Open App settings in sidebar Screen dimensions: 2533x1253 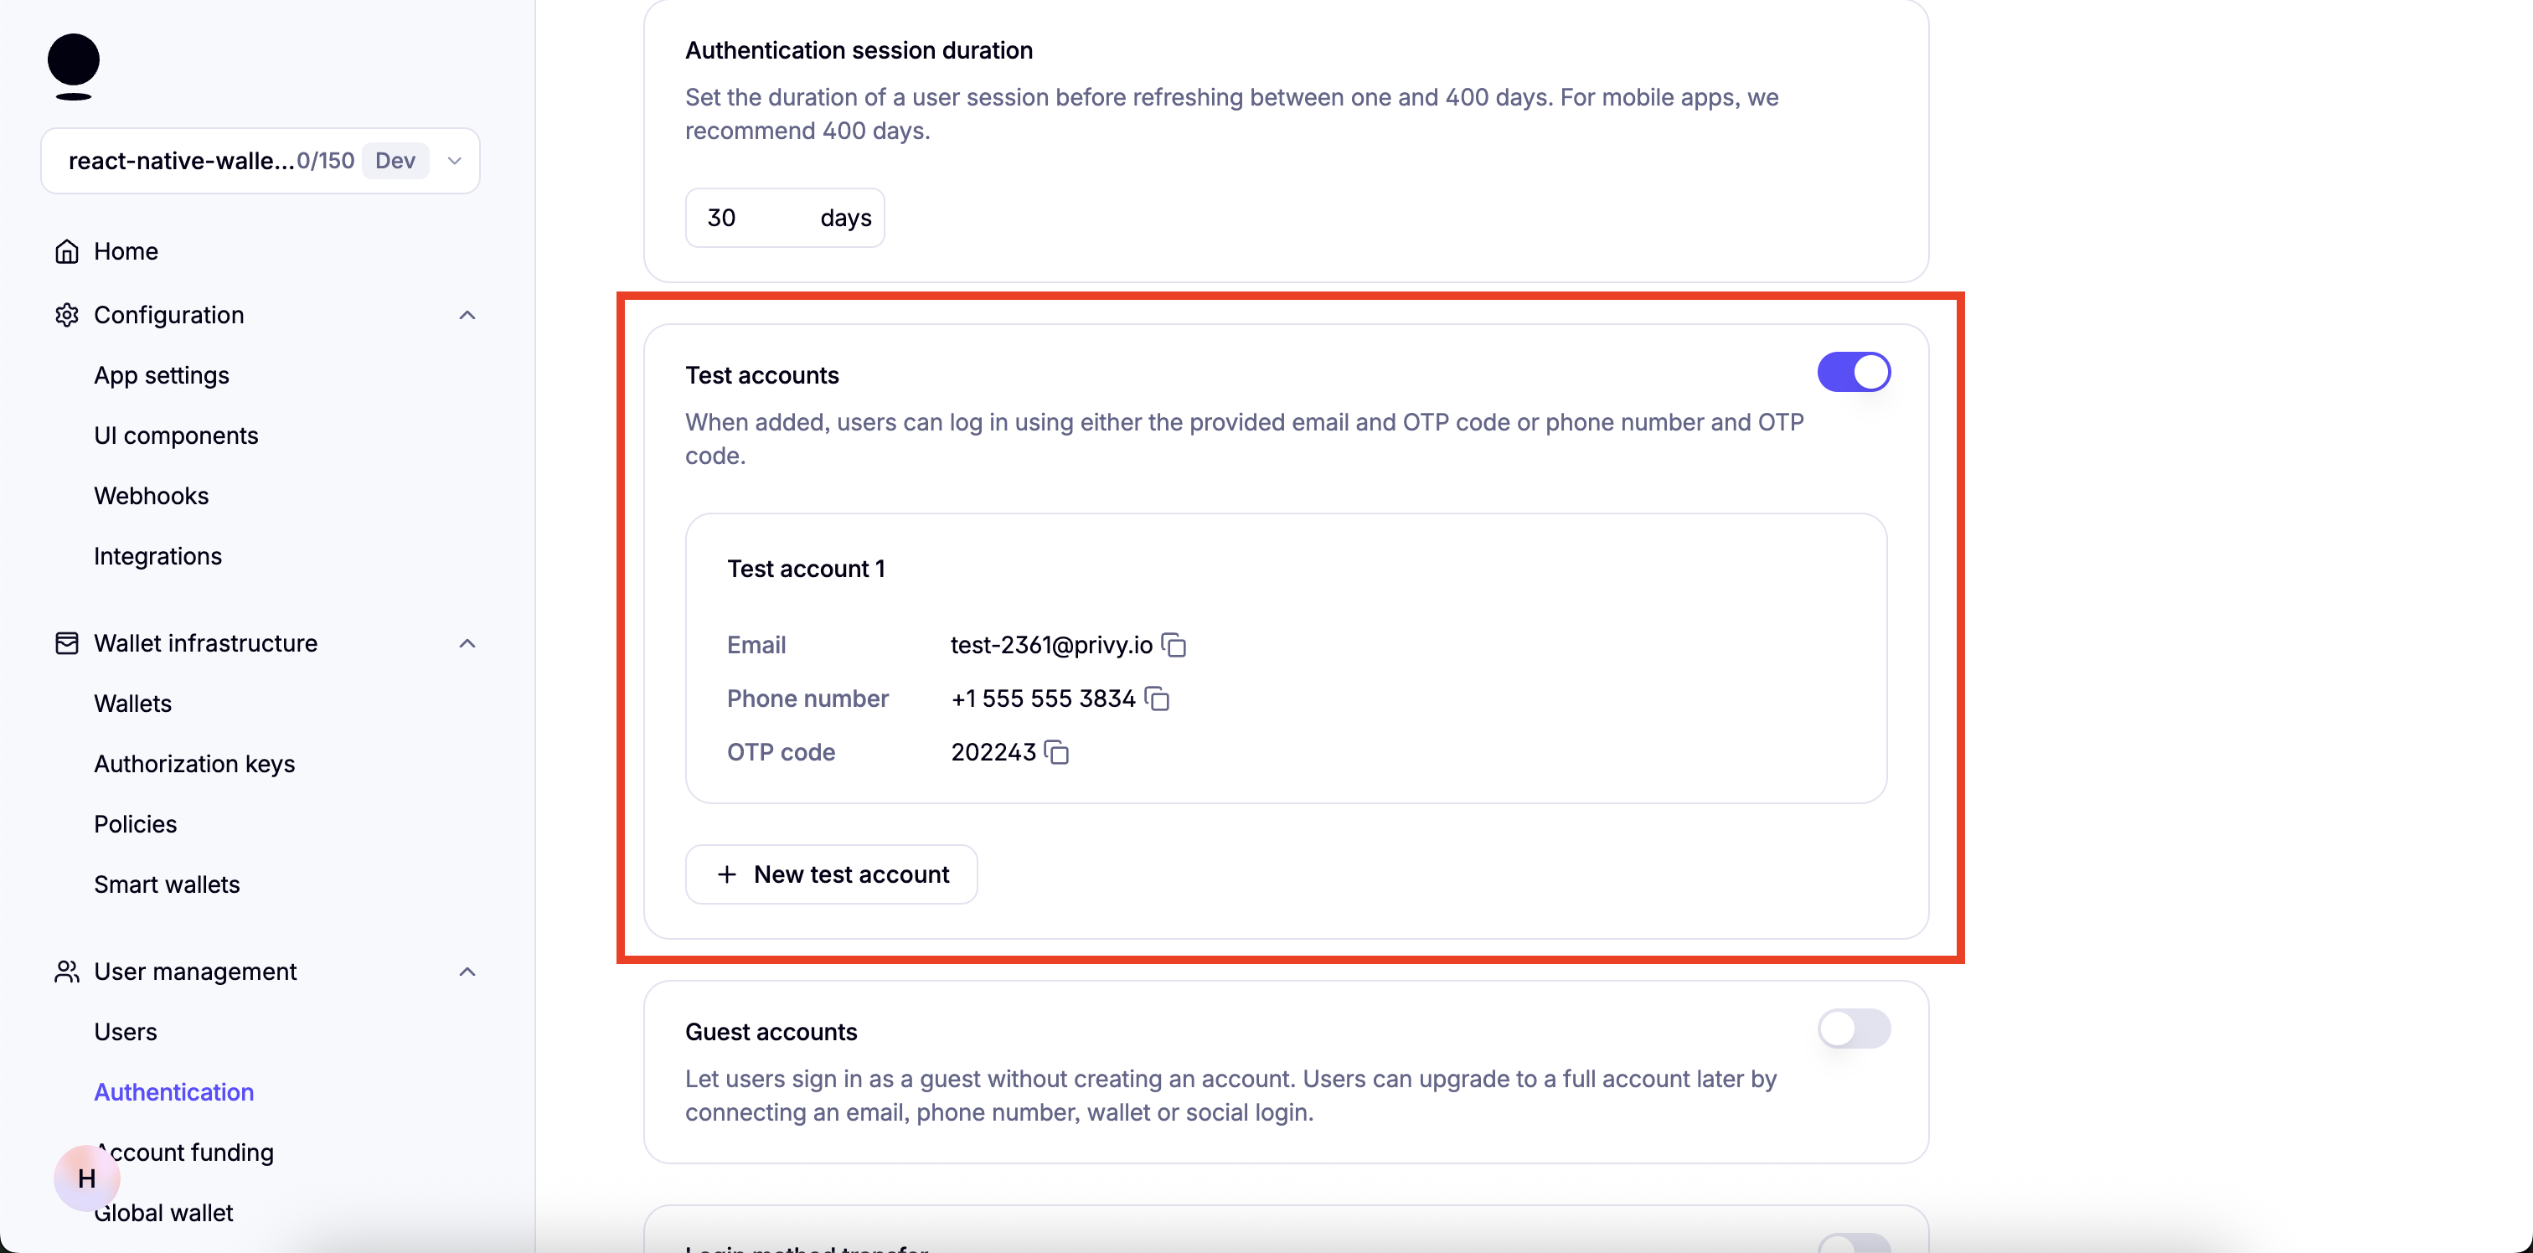tap(162, 376)
